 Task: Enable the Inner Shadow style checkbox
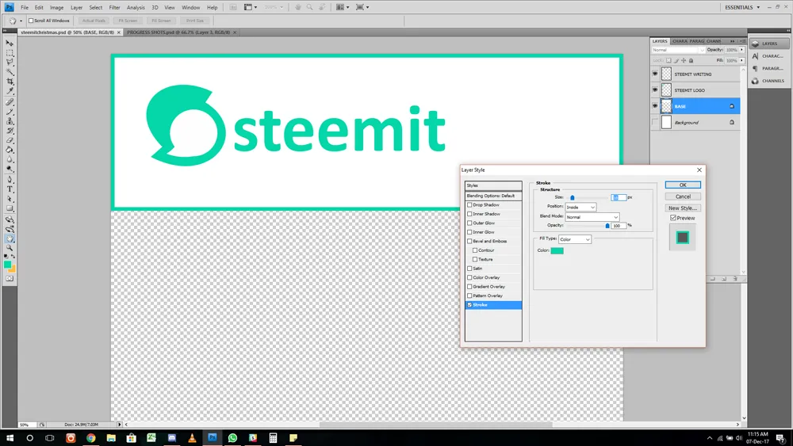[x=469, y=214]
